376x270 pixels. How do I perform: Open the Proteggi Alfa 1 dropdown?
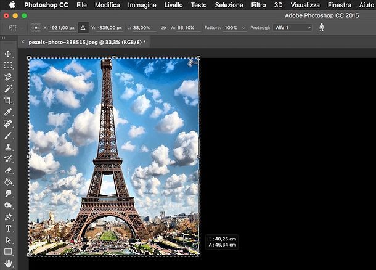(x=293, y=28)
